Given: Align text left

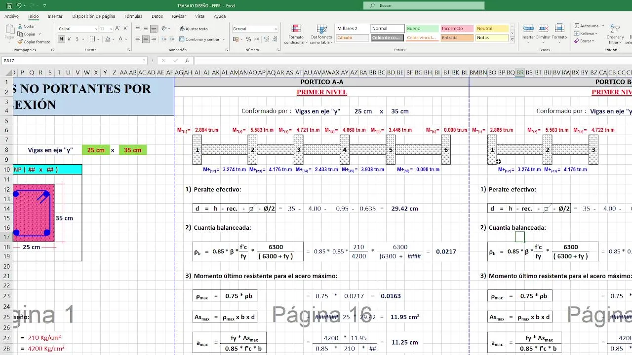Looking at the screenshot, I should tap(138, 39).
